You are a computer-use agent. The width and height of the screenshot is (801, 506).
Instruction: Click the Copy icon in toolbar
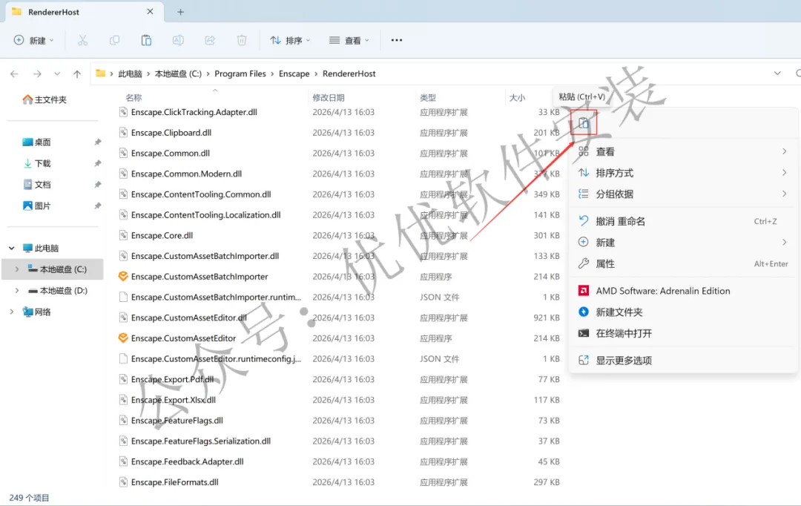(x=114, y=40)
